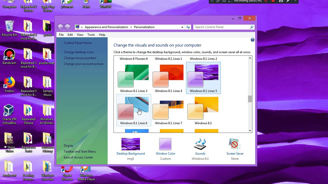Viewport: 328px width, 184px height.
Task: Select Windows 8.1 Lines 7 theme
Action: click(169, 110)
